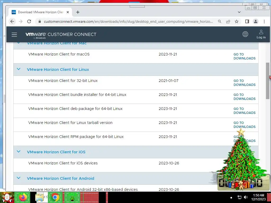Open Firefox from the taskbar
The height and width of the screenshot is (203, 271).
coord(22,197)
